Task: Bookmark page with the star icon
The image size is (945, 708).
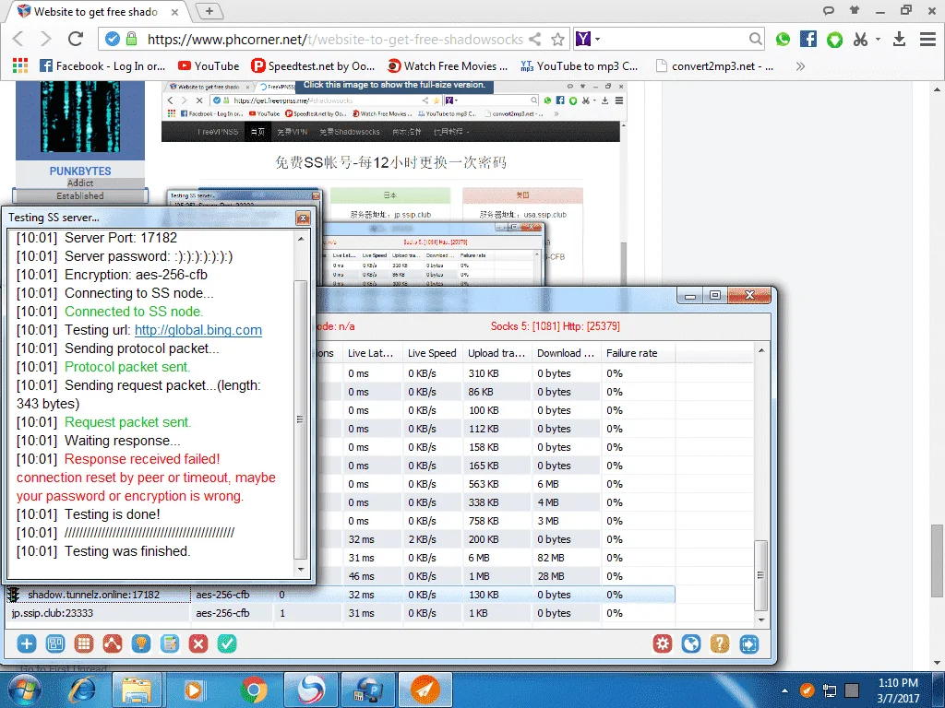Action: click(x=558, y=40)
